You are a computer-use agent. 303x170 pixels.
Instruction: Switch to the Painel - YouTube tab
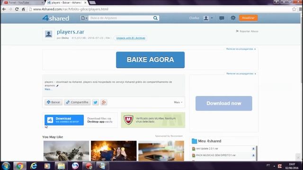[23, 2]
